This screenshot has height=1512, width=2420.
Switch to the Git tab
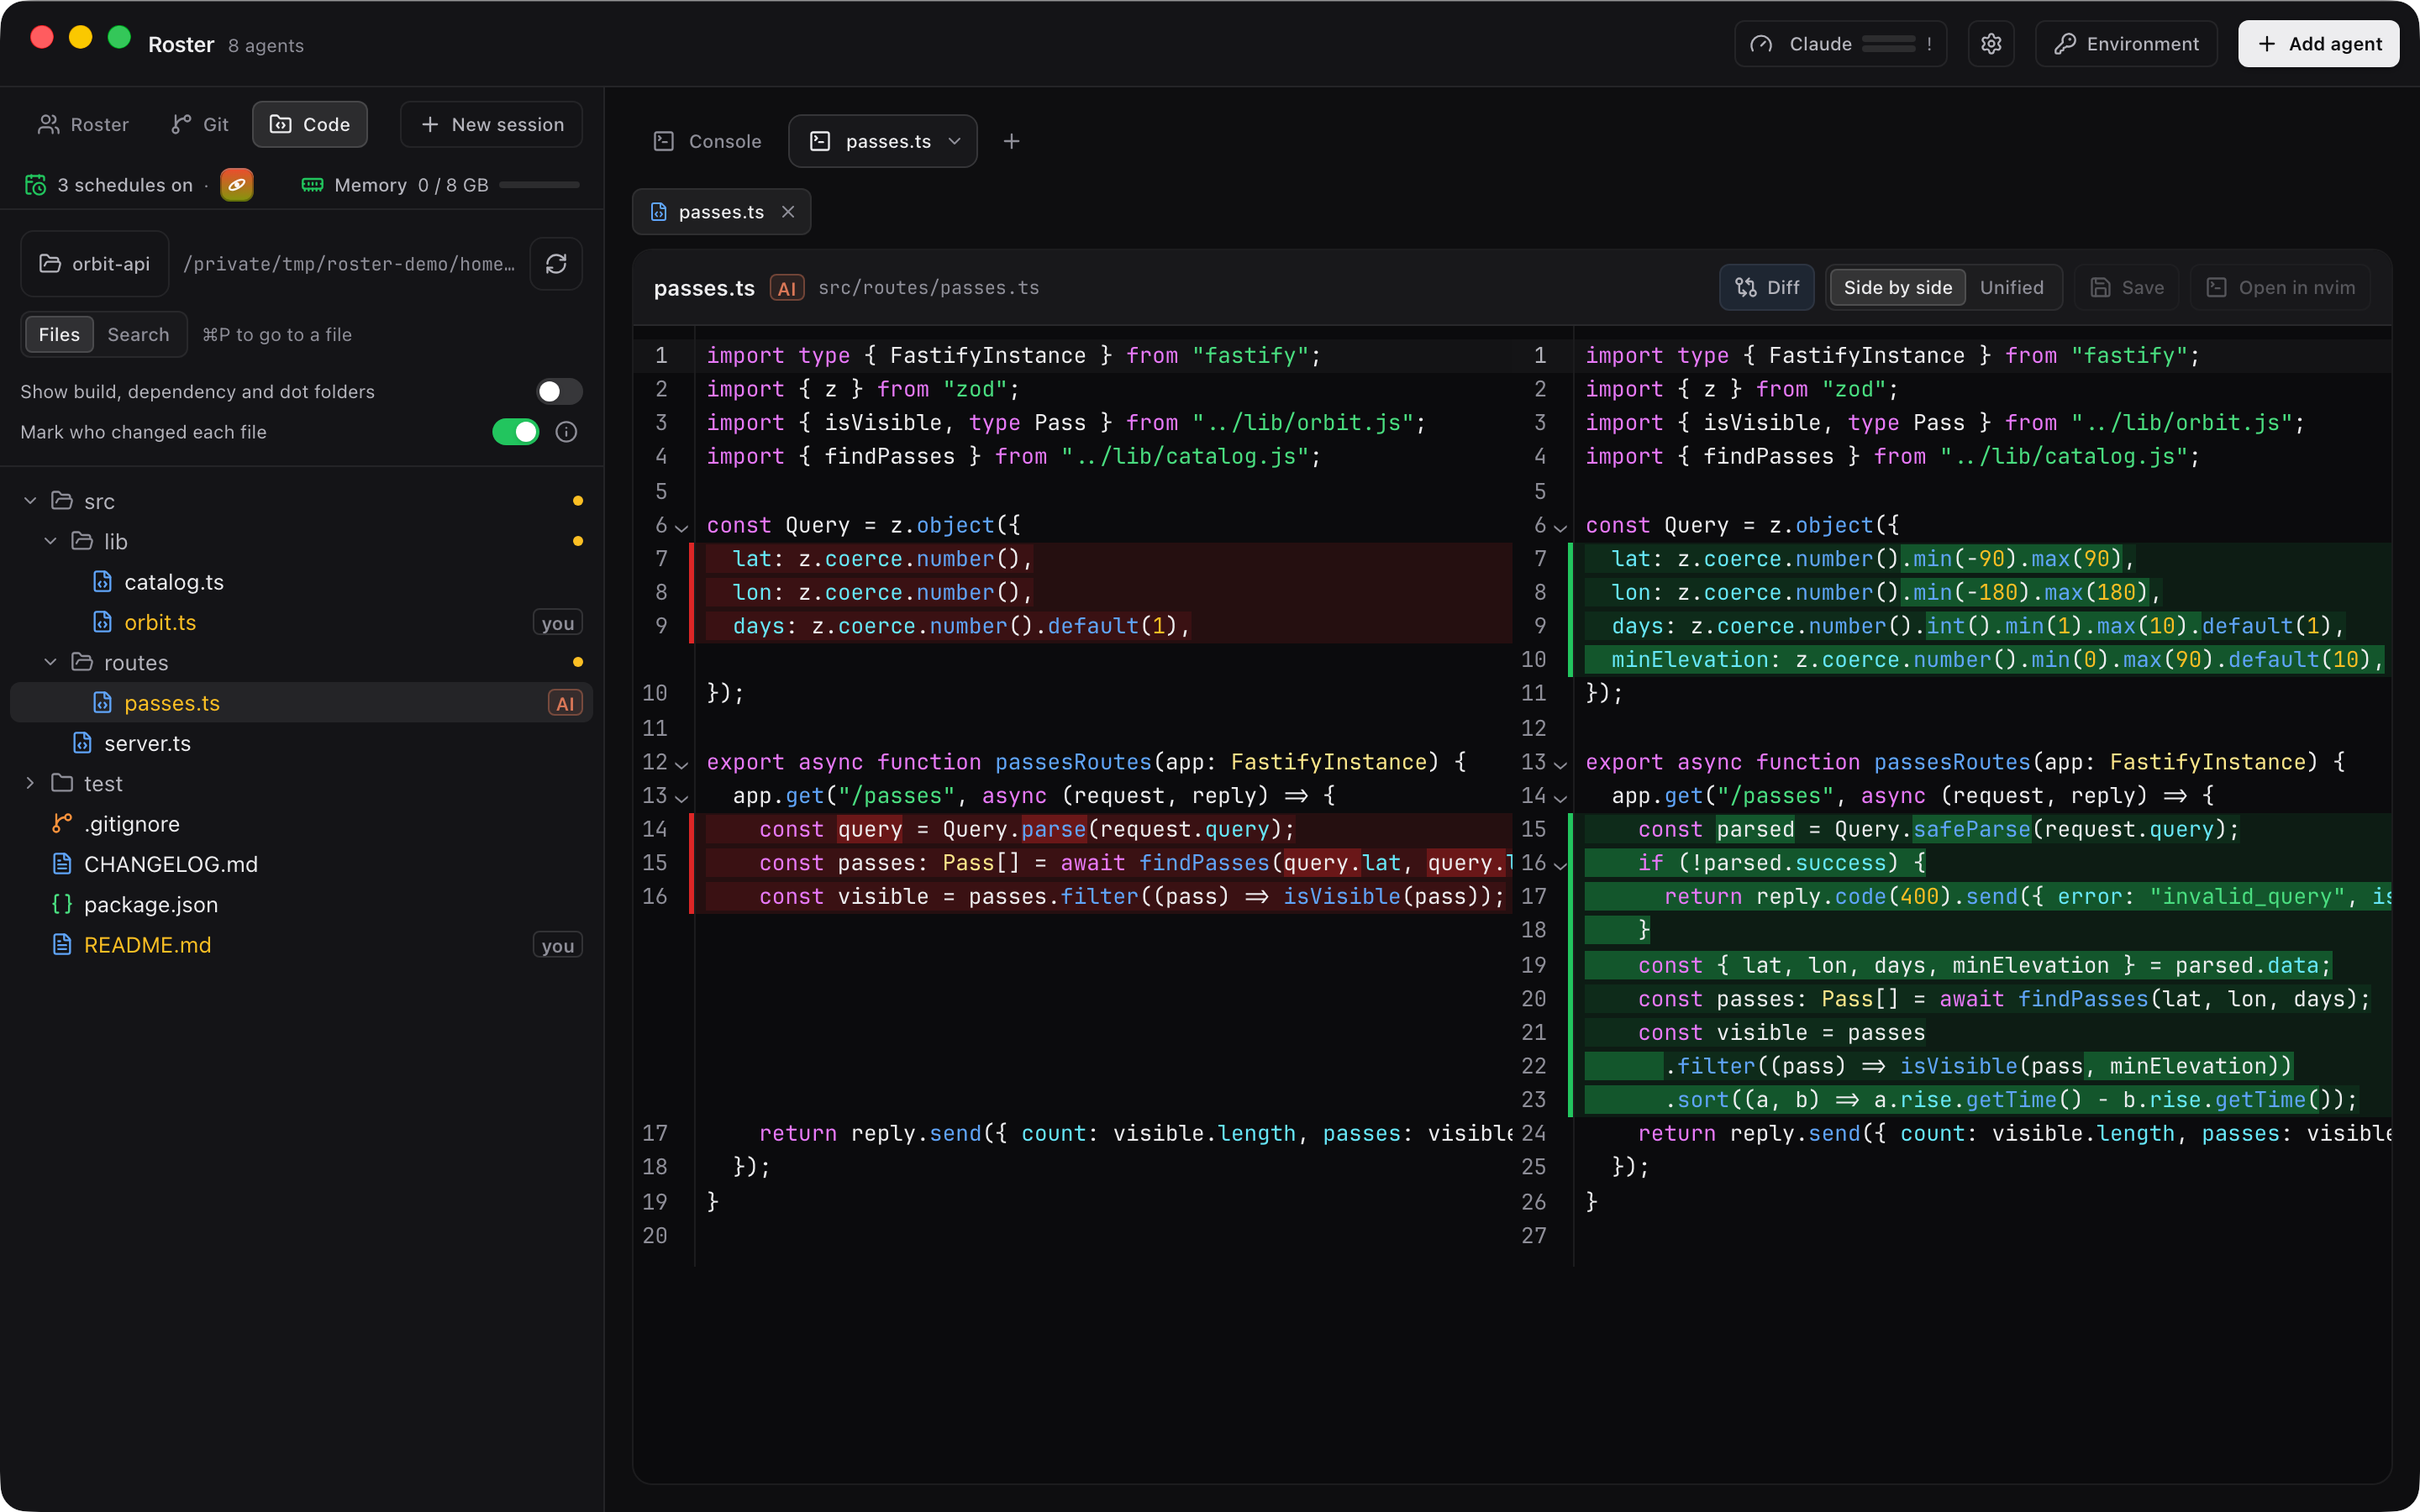coord(200,124)
